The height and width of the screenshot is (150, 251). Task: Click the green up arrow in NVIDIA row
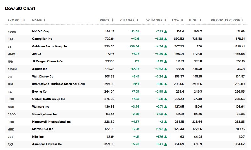(x=165, y=31)
